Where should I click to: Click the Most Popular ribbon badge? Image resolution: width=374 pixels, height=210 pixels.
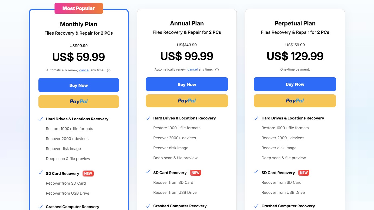(x=78, y=8)
